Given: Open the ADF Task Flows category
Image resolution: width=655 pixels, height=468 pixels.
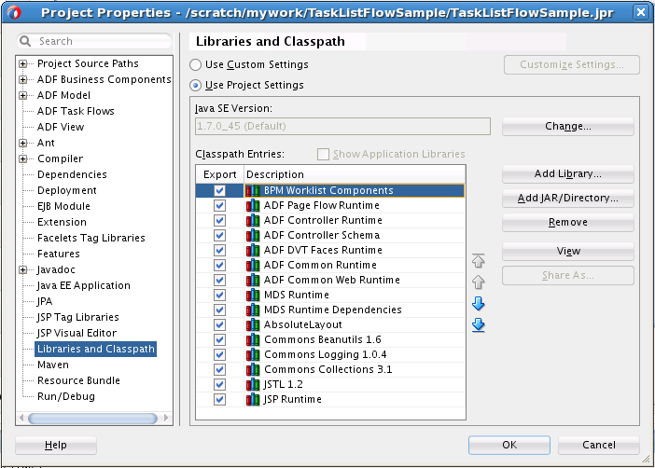Looking at the screenshot, I should (76, 111).
